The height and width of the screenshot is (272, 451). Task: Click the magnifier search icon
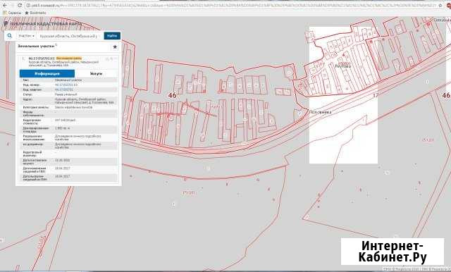tap(9, 36)
